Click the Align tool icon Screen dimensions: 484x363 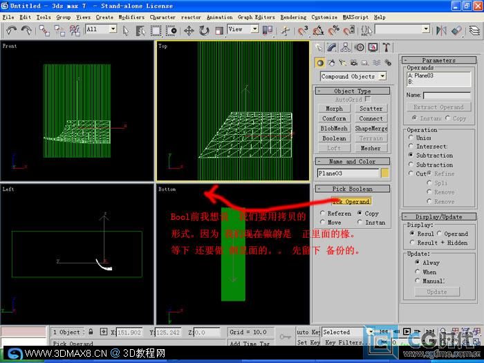[x=456, y=30]
